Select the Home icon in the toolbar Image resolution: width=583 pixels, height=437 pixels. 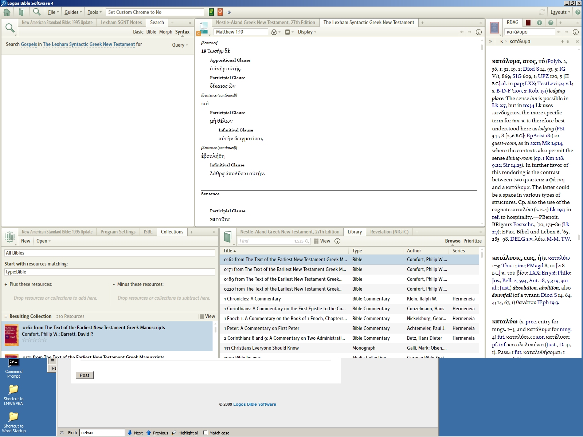point(7,12)
